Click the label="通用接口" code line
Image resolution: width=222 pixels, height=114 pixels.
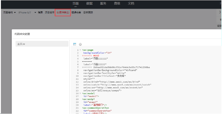pos(95,105)
